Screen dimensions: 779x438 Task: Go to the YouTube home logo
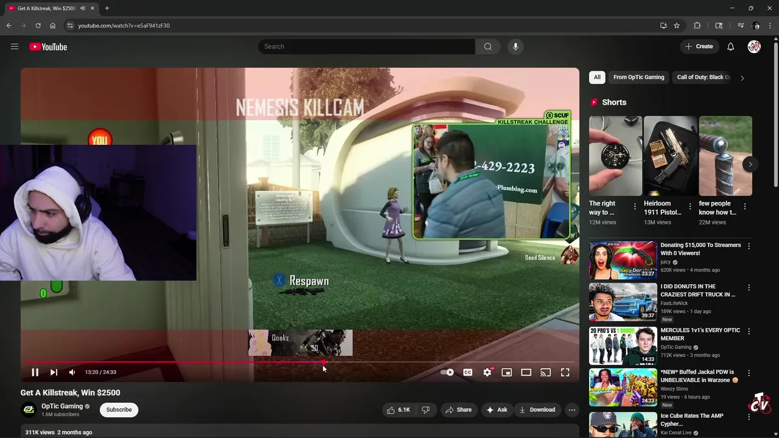click(48, 47)
